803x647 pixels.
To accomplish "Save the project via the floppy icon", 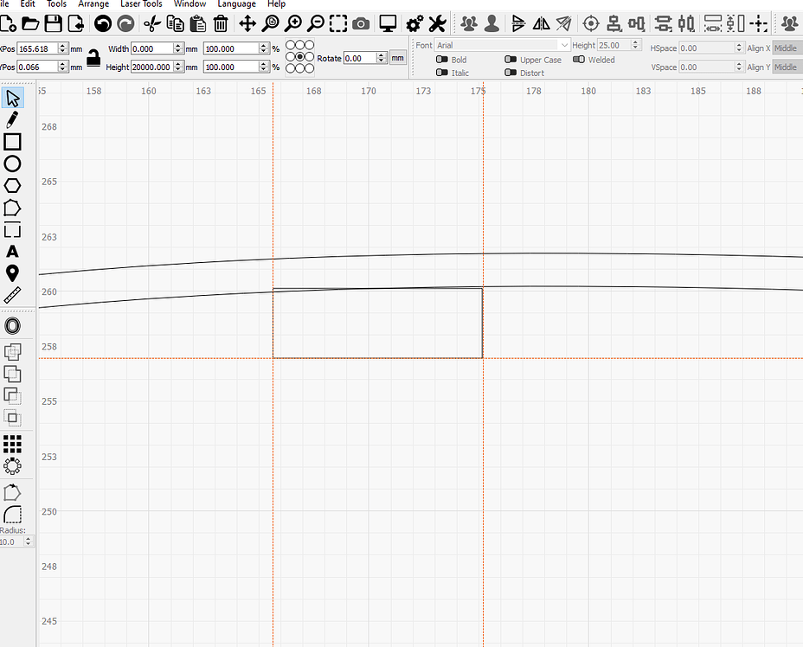I will 54,23.
